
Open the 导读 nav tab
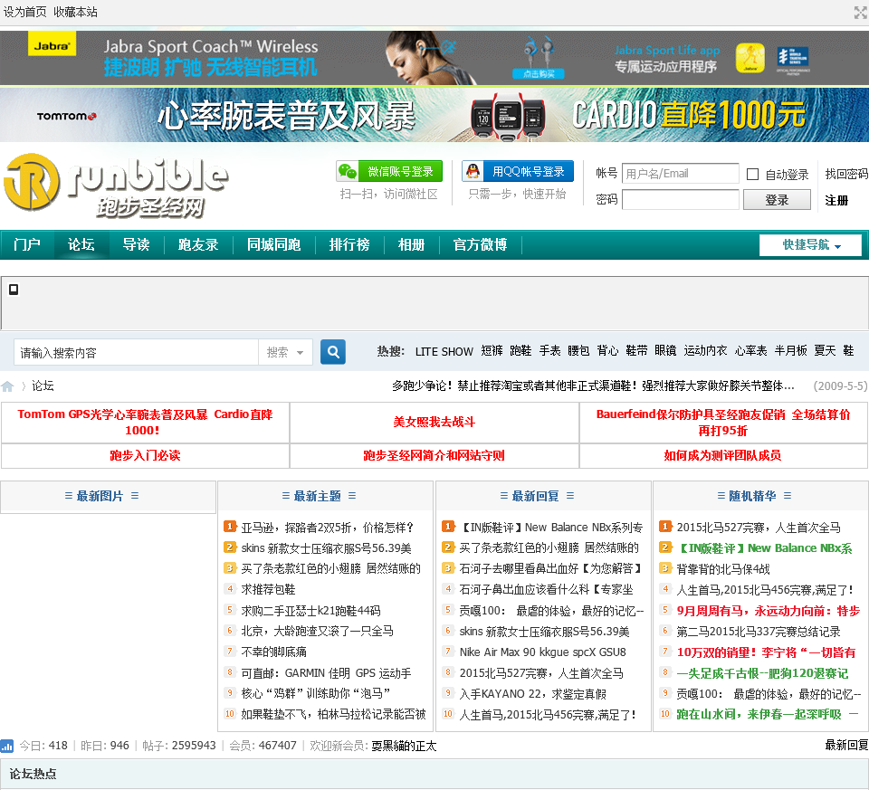(x=136, y=244)
